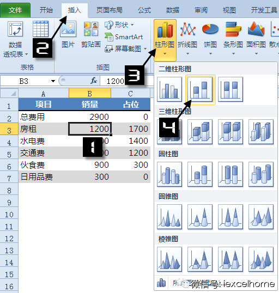Choose 2D 100% stacked column thumbnail
Screen dimensions: 279x293
pyautogui.click(x=231, y=89)
